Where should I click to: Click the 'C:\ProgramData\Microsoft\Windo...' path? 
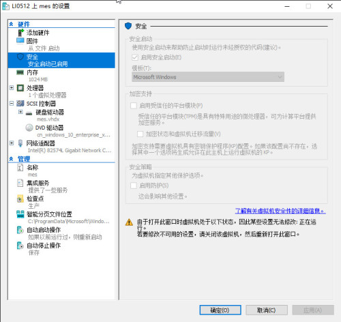coord(69,221)
